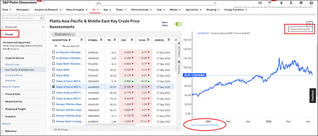The image size is (318, 136).
Task: Open the help question mark icon
Action: (311, 3)
